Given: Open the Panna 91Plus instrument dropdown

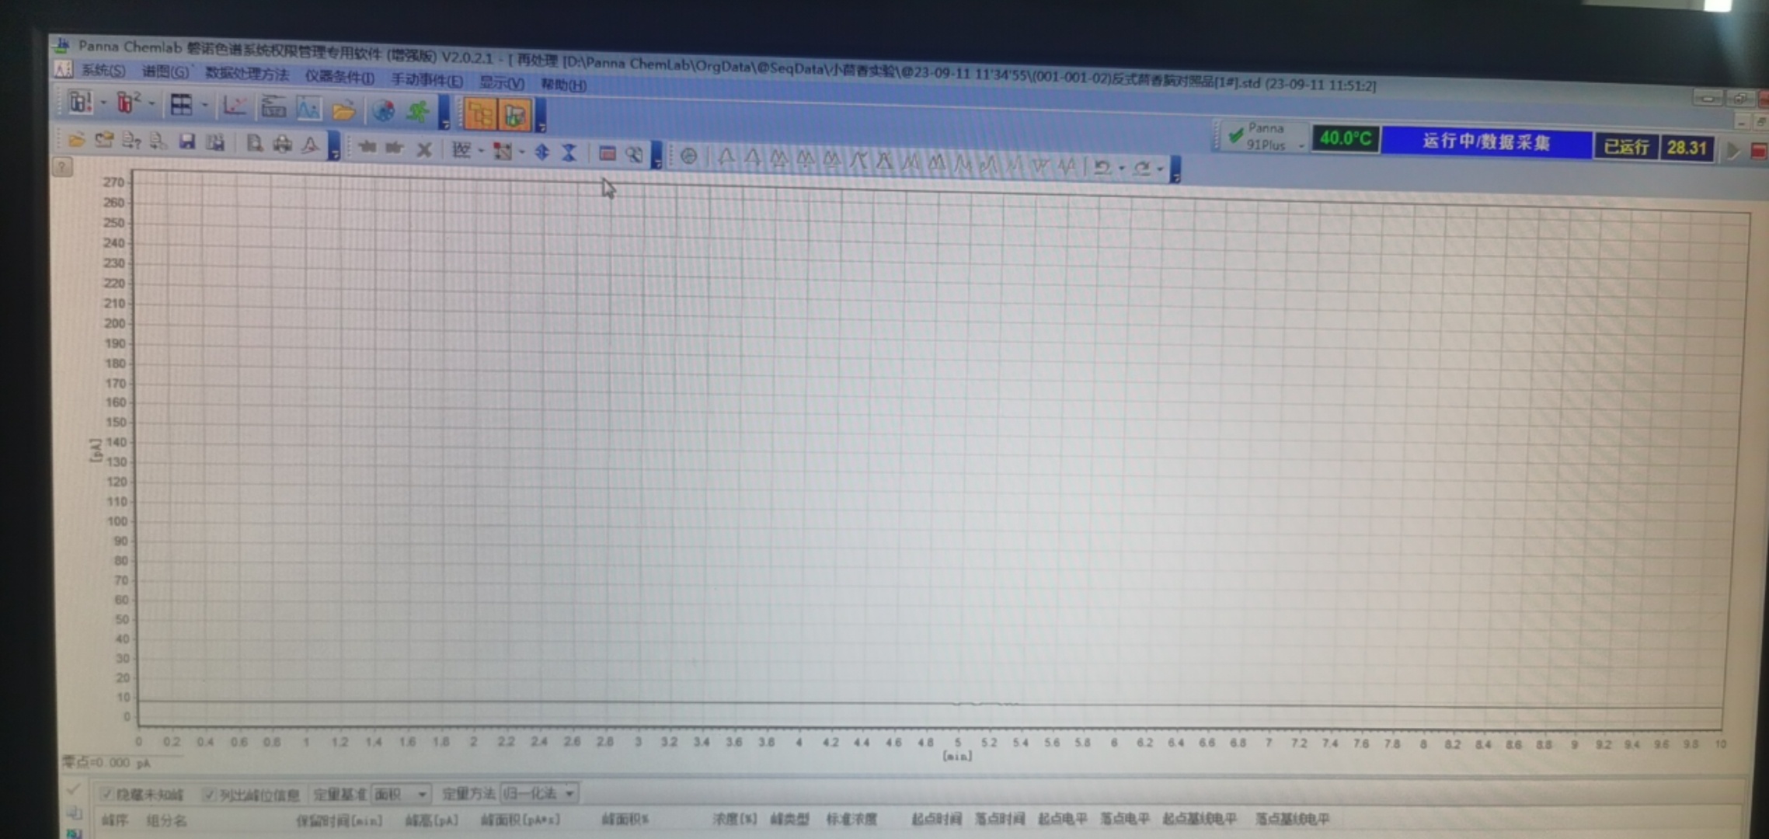Looking at the screenshot, I should click(x=1301, y=145).
